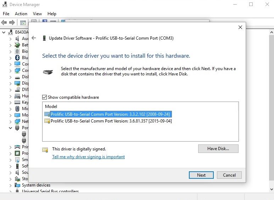Screen dimensions: 274x200
Task: Click the Bluetooth category icon
Action: [17, 58]
